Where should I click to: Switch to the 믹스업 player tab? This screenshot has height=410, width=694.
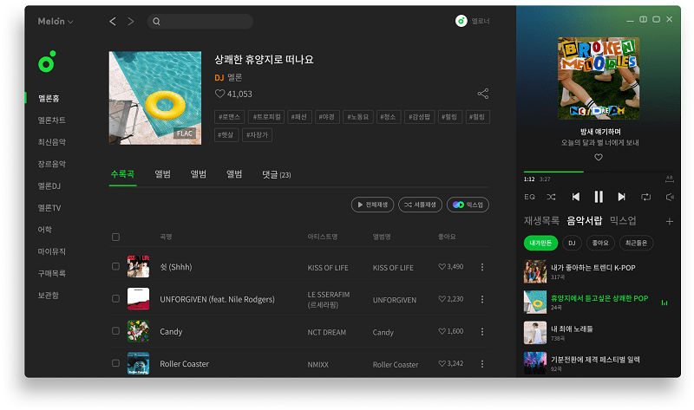(623, 221)
